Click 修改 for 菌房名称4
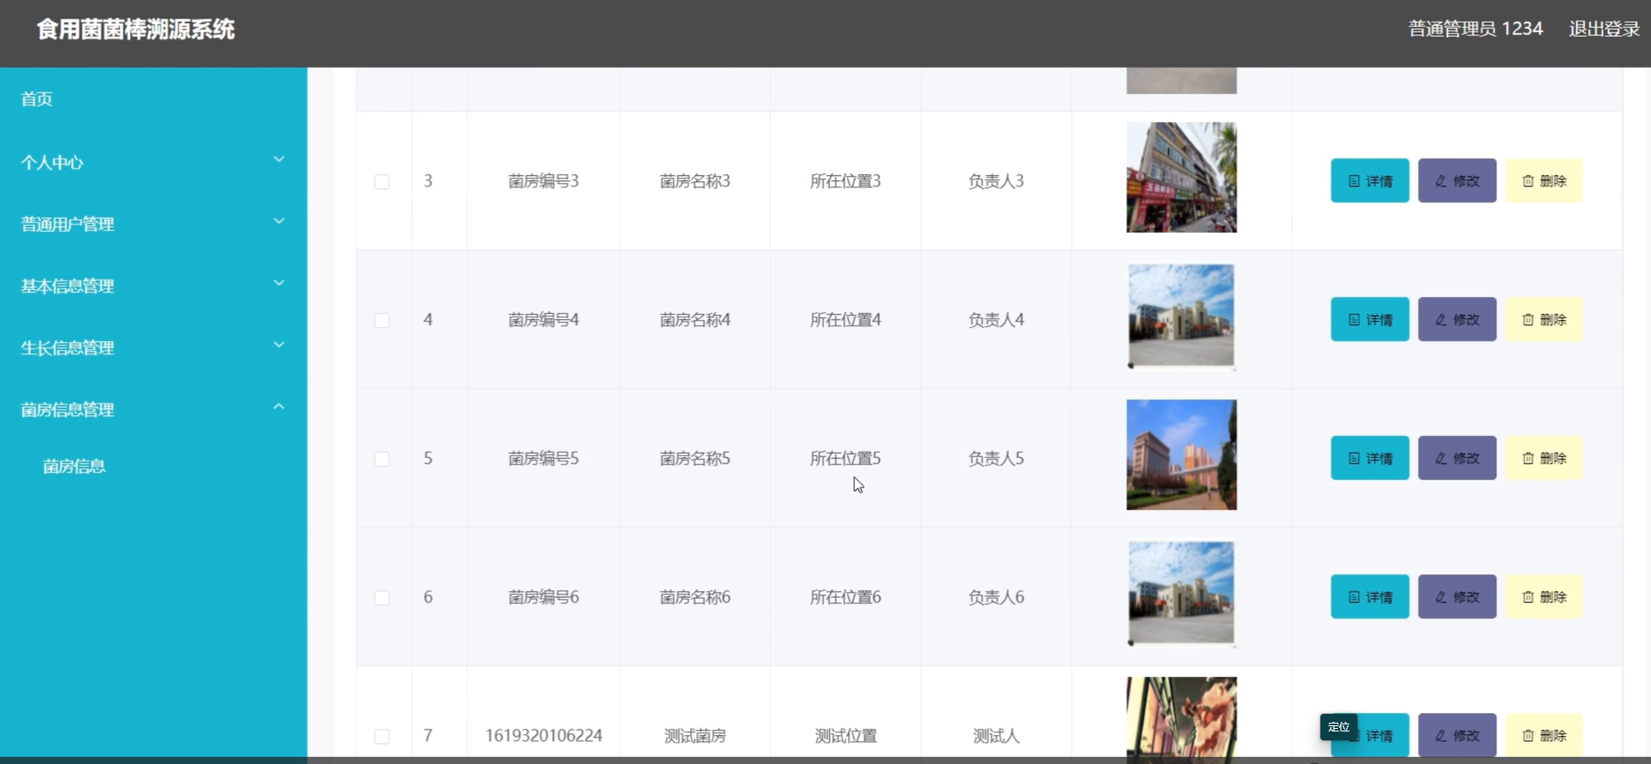1651x764 pixels. pos(1457,319)
